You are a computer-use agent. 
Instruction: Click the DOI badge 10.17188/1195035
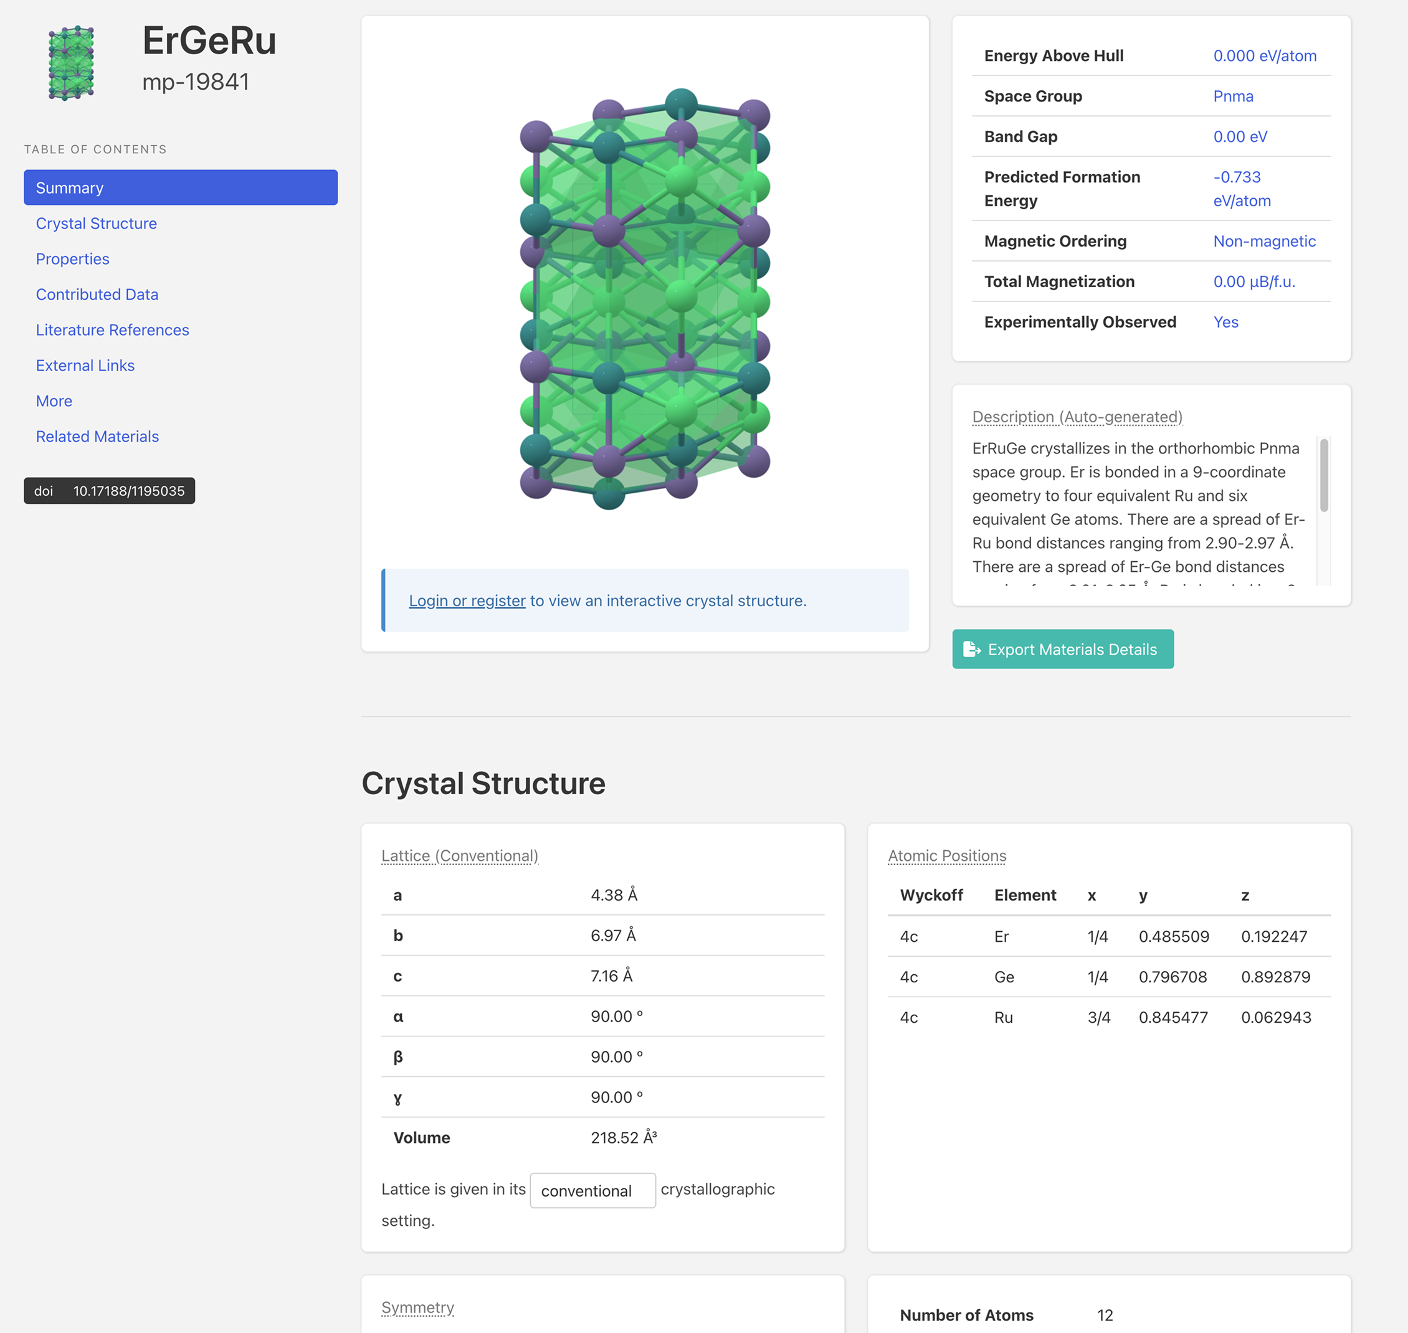109,490
